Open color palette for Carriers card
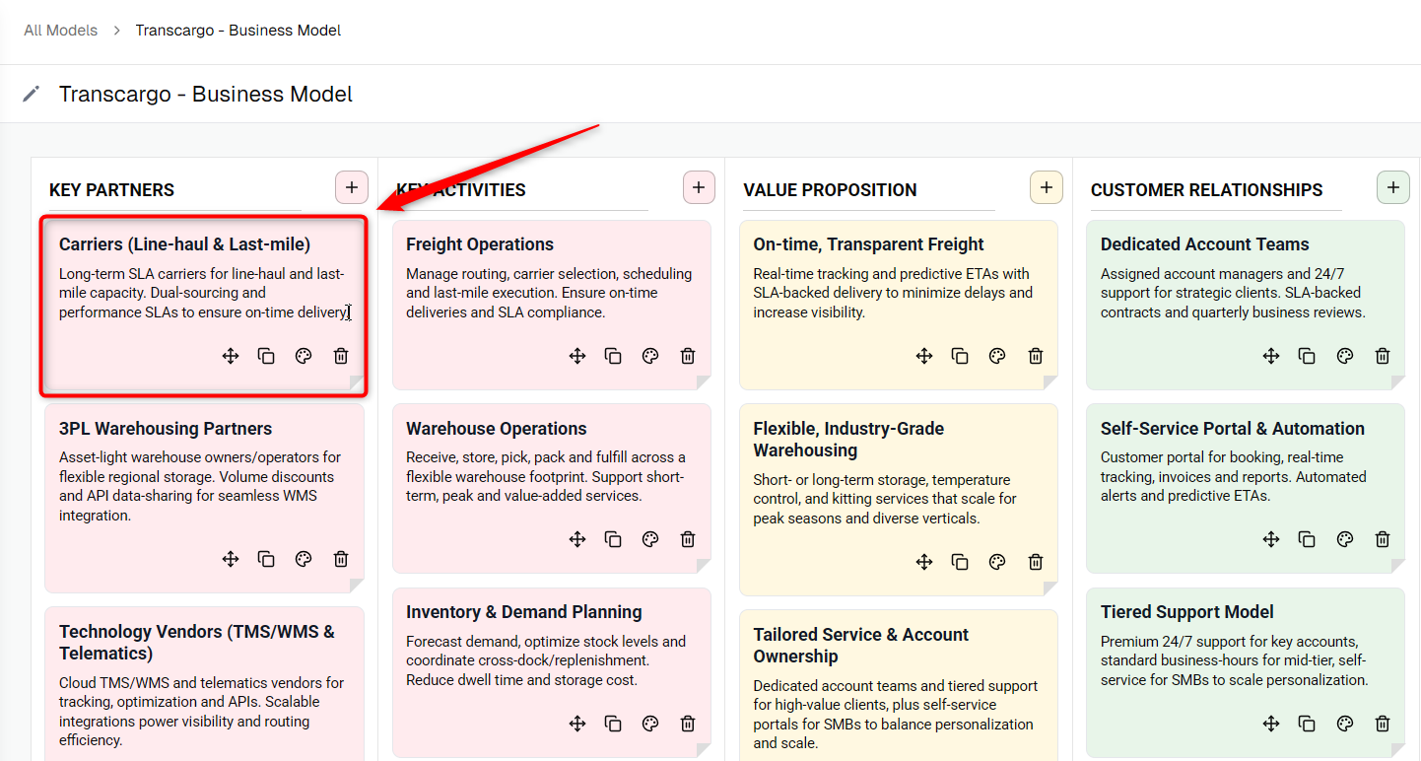Viewport: 1421px width, 761px height. 304,356
